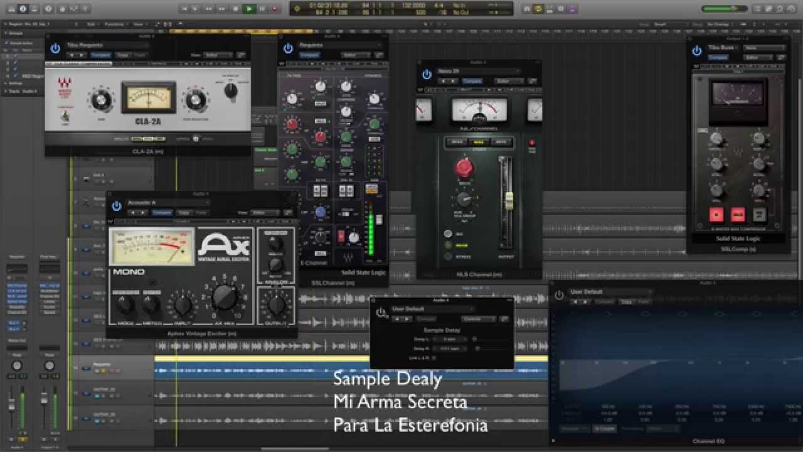Click the Input knob on Aphex Vintage Exciter

pyautogui.click(x=183, y=306)
